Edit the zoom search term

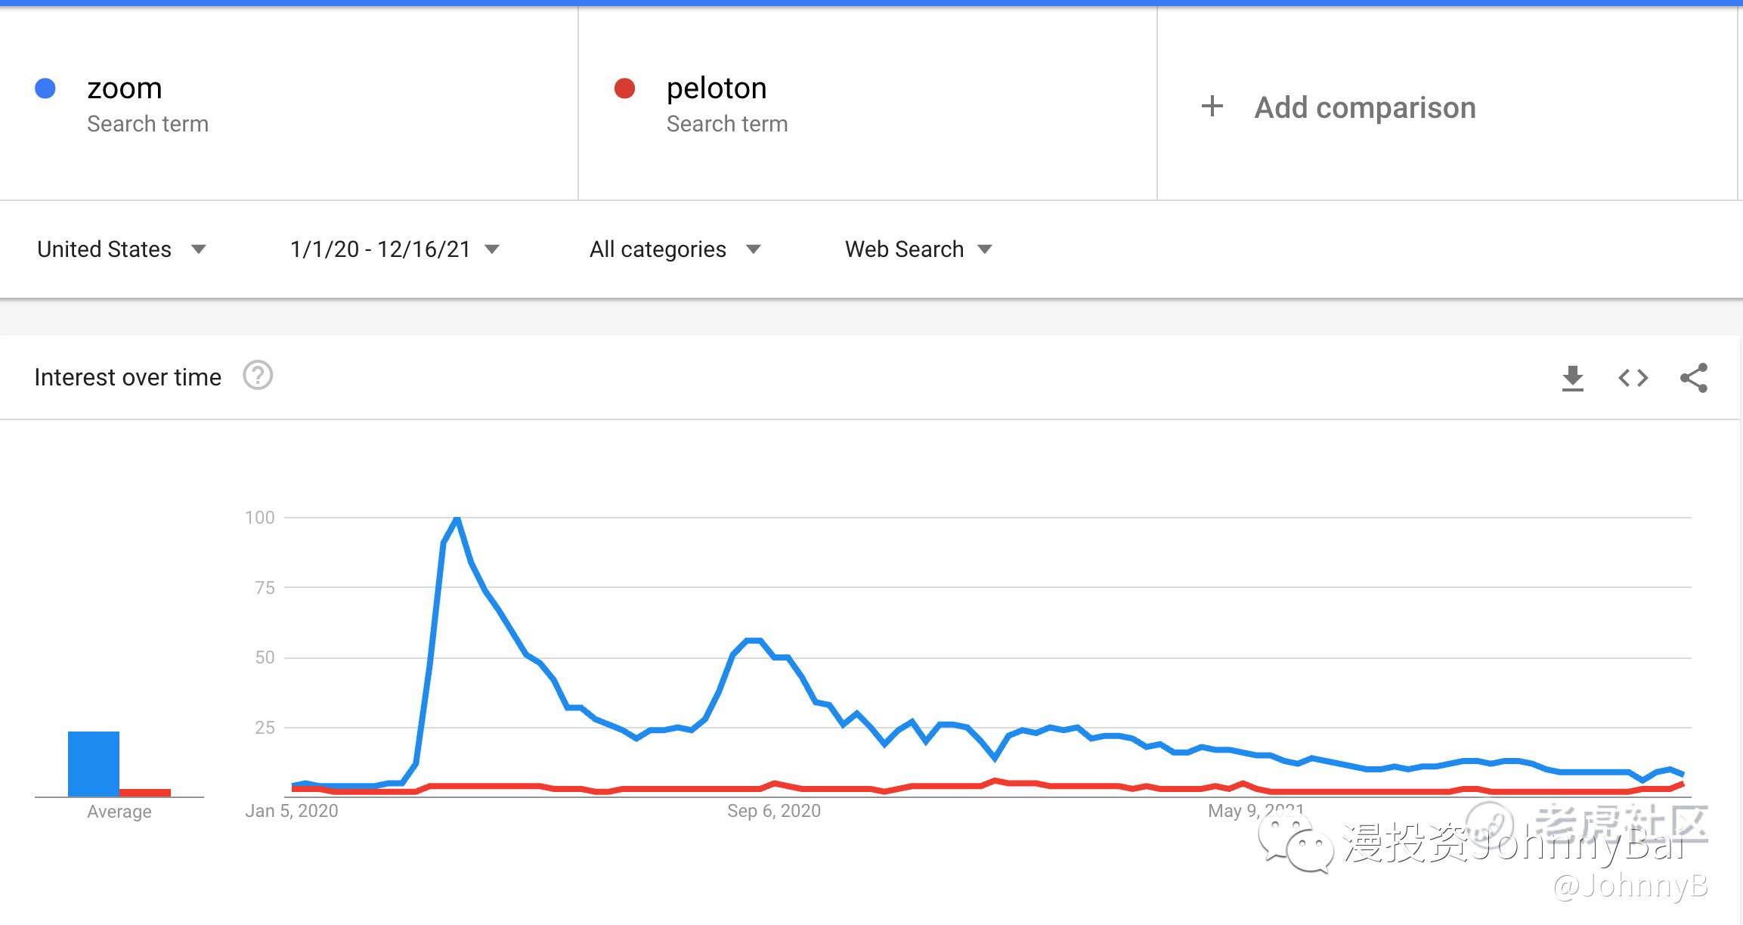pos(125,88)
